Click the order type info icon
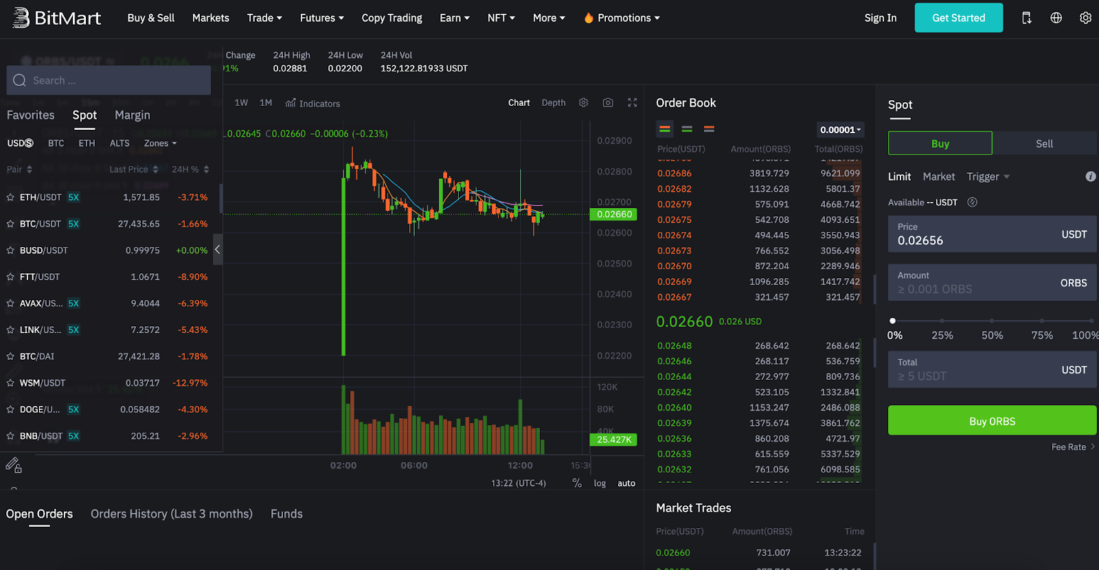The width and height of the screenshot is (1099, 570). (x=1091, y=176)
